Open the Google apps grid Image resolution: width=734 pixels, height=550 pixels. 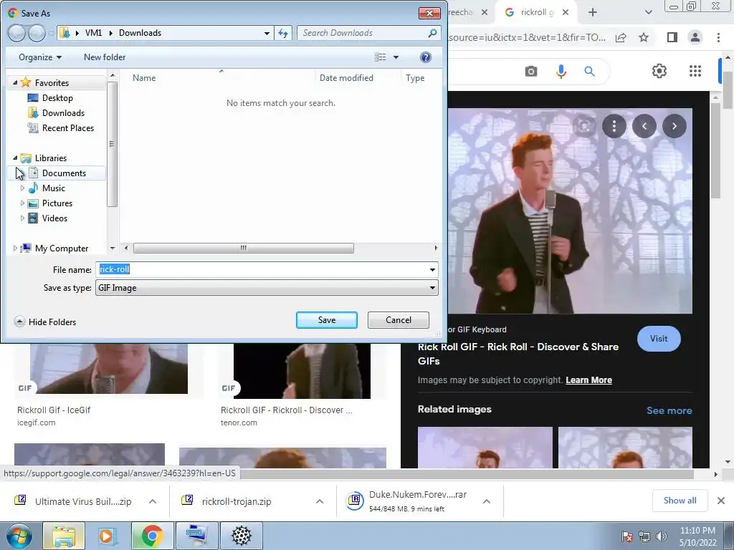[695, 71]
